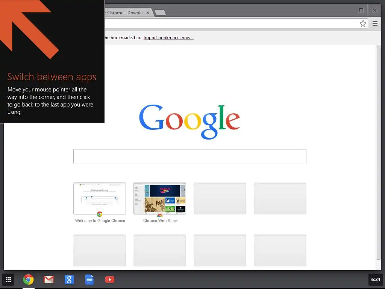Open the Welcome to Google Chrome thumbnail
The height and width of the screenshot is (289, 385).
pyautogui.click(x=100, y=198)
